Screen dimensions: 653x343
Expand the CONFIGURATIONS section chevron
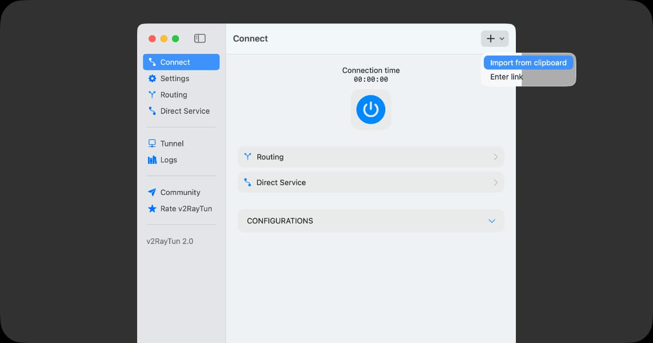(x=492, y=221)
